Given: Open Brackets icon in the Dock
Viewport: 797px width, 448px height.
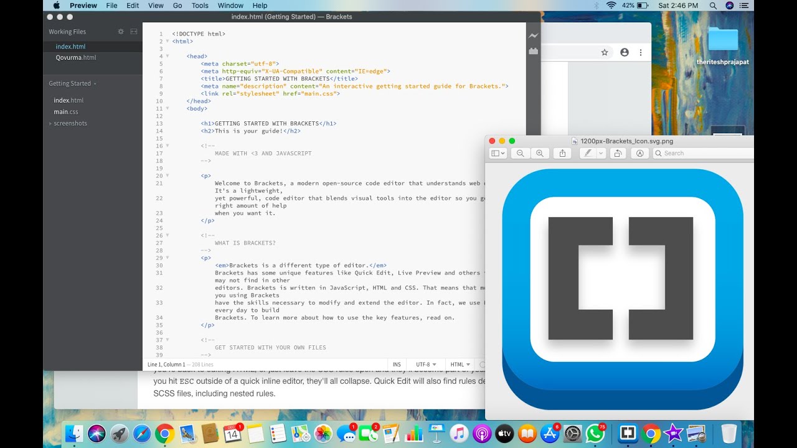Looking at the screenshot, I should pos(627,433).
